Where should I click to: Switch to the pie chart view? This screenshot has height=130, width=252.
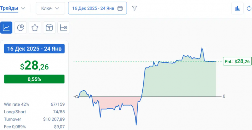[20, 28]
